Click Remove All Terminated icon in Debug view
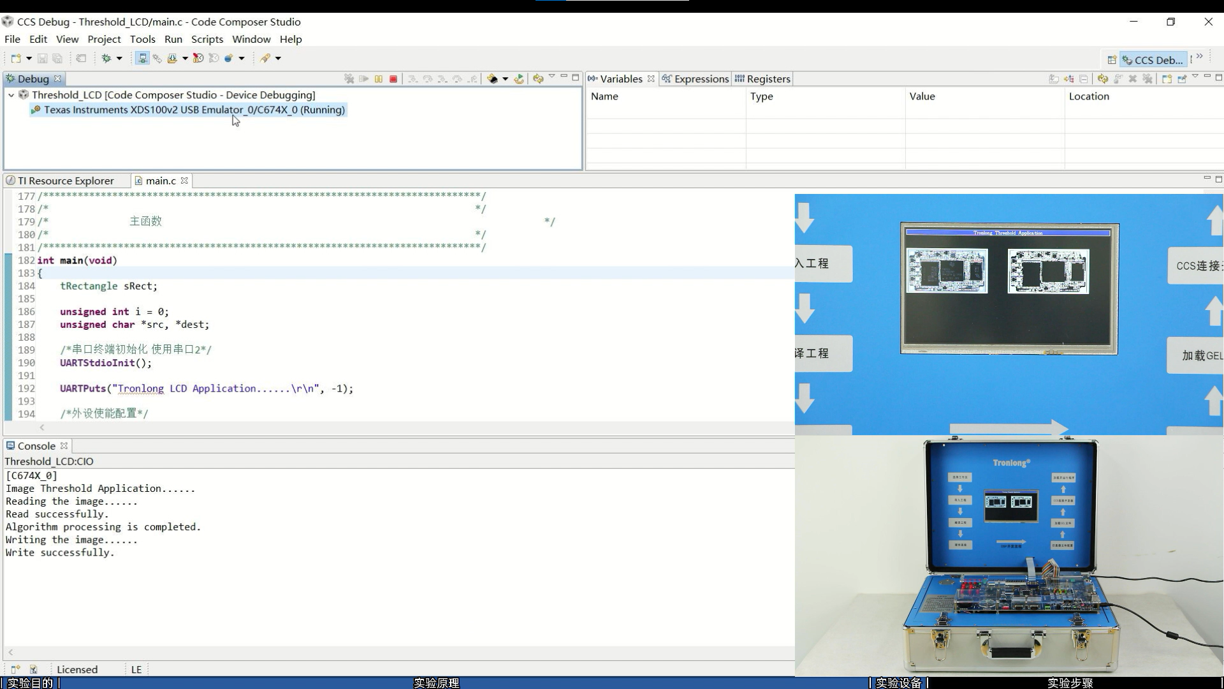 click(x=349, y=78)
